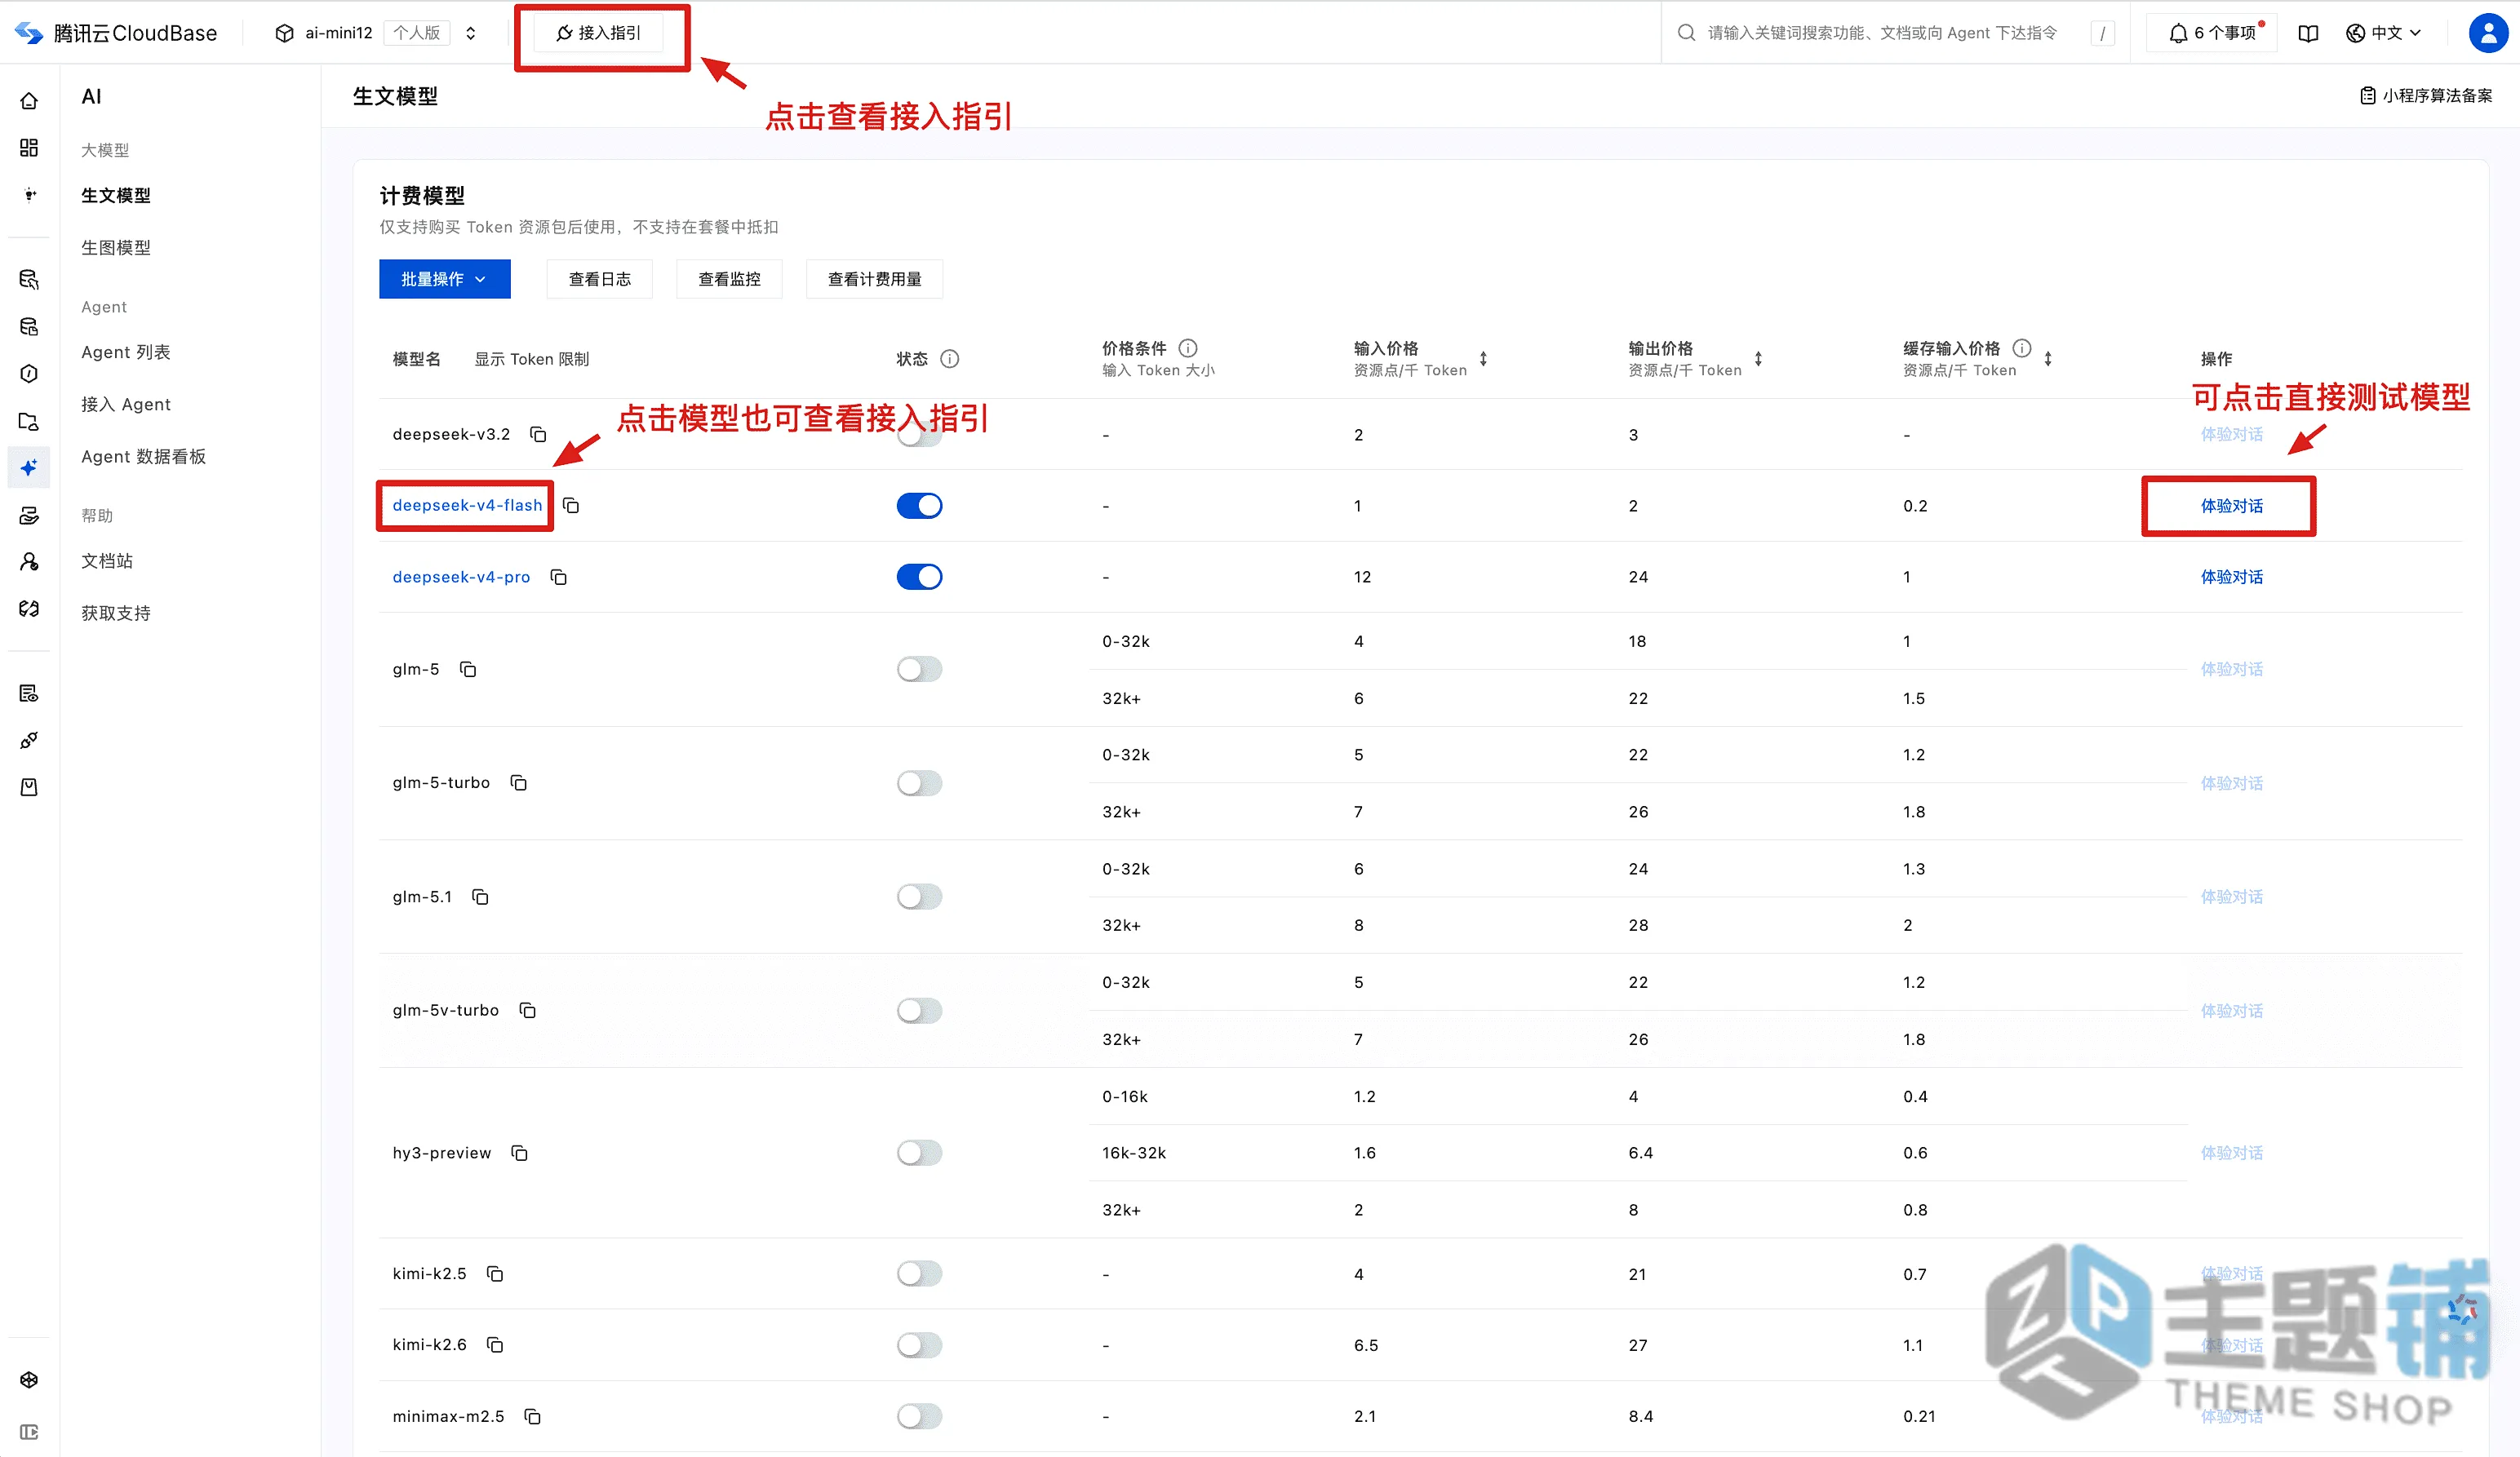2520x1457 pixels.
Task: Show info for the 状态 column
Action: pos(950,359)
